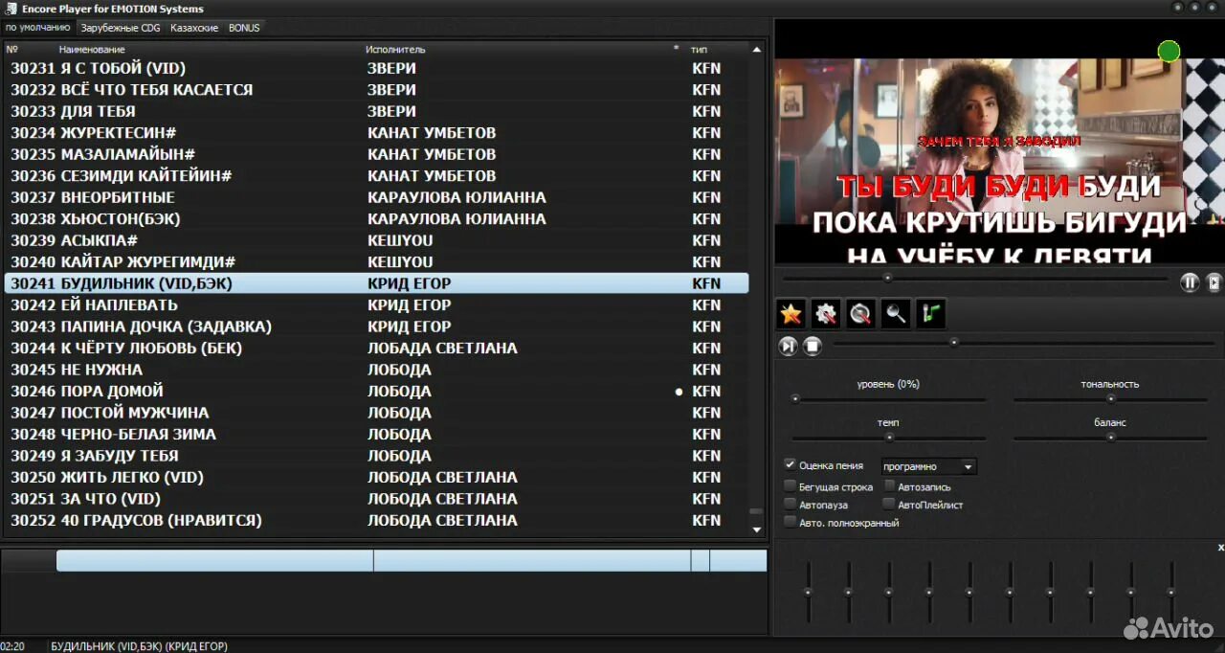Select song 30231 Я С ТОБОЙ (VID)
Screen dimensions: 1225x653
pos(376,69)
